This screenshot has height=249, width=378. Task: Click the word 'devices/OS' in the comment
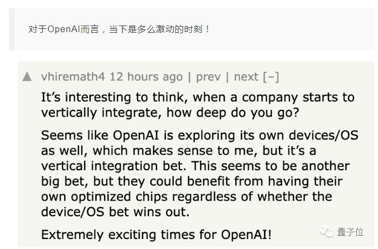324,135
